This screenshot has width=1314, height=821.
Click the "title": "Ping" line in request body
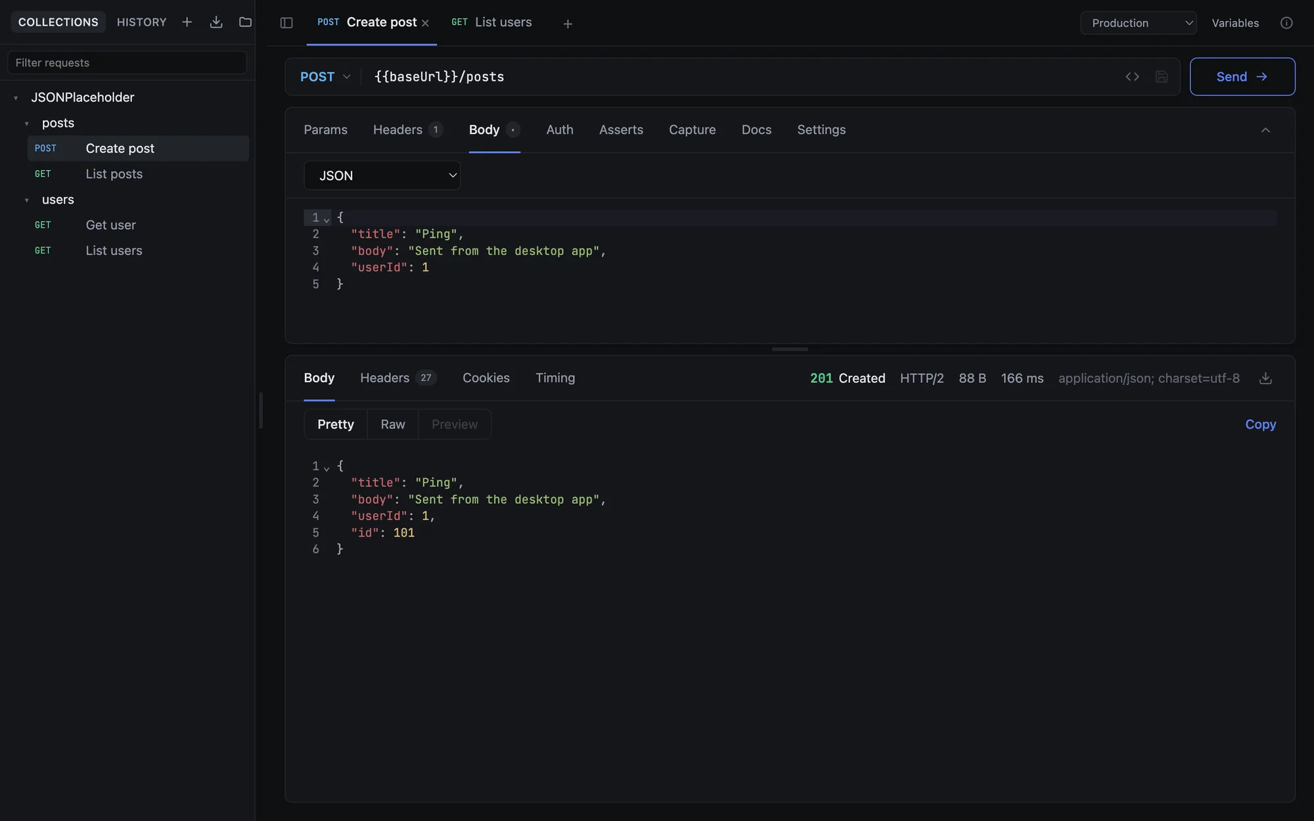[407, 234]
